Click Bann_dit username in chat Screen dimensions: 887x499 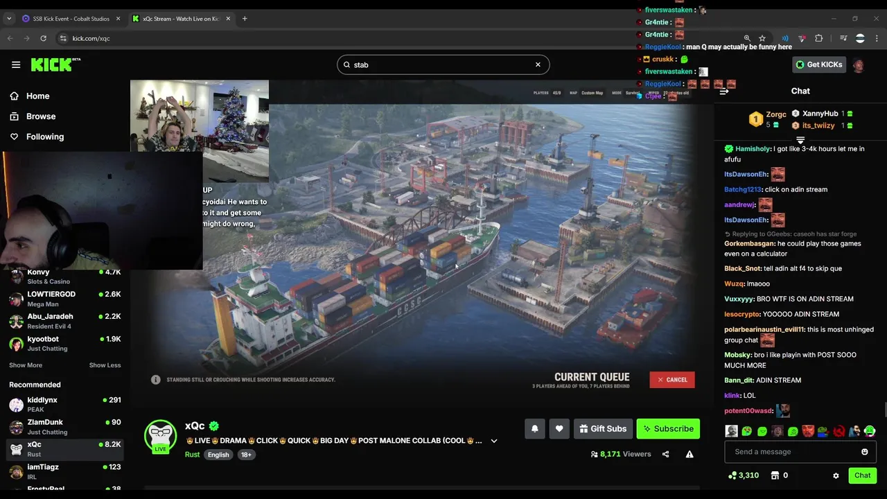[739, 380]
